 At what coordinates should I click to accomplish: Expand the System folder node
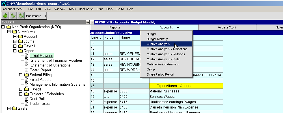[x=9, y=108]
